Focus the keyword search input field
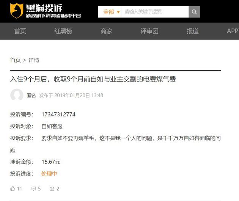 pos(155,12)
